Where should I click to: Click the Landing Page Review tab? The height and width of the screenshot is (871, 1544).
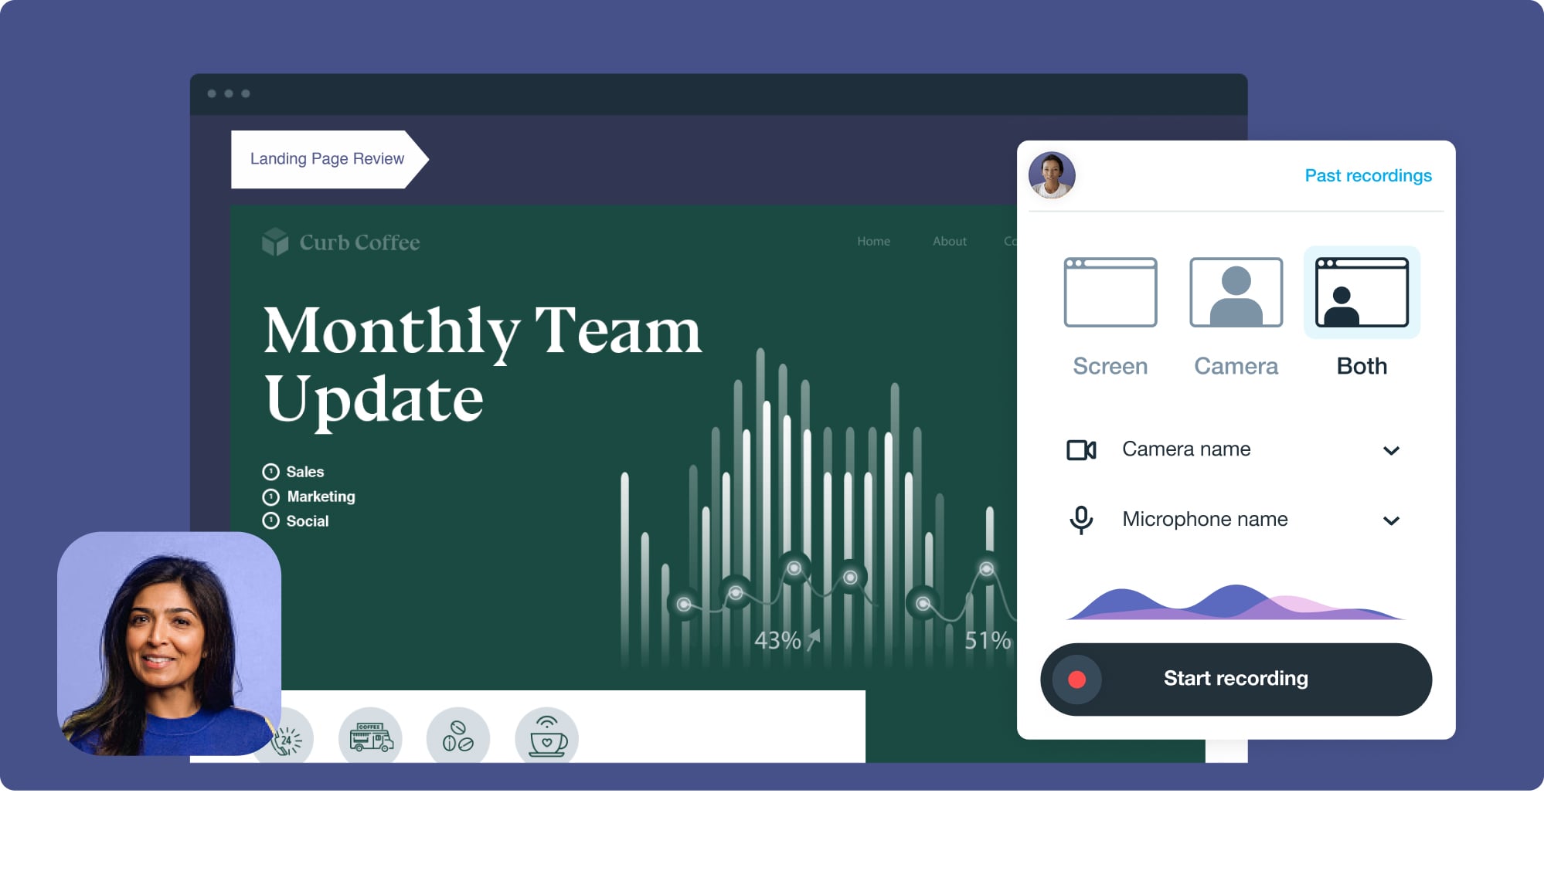[328, 158]
